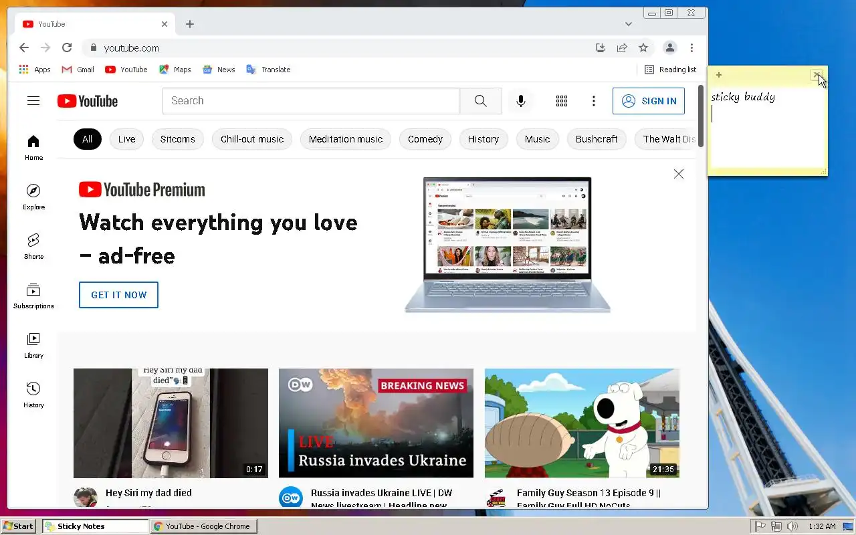Close the YouTube browser tab
The height and width of the screenshot is (535, 856).
pyautogui.click(x=165, y=24)
